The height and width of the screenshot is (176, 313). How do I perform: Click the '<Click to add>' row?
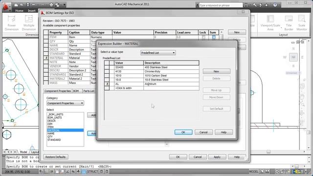[152, 88]
